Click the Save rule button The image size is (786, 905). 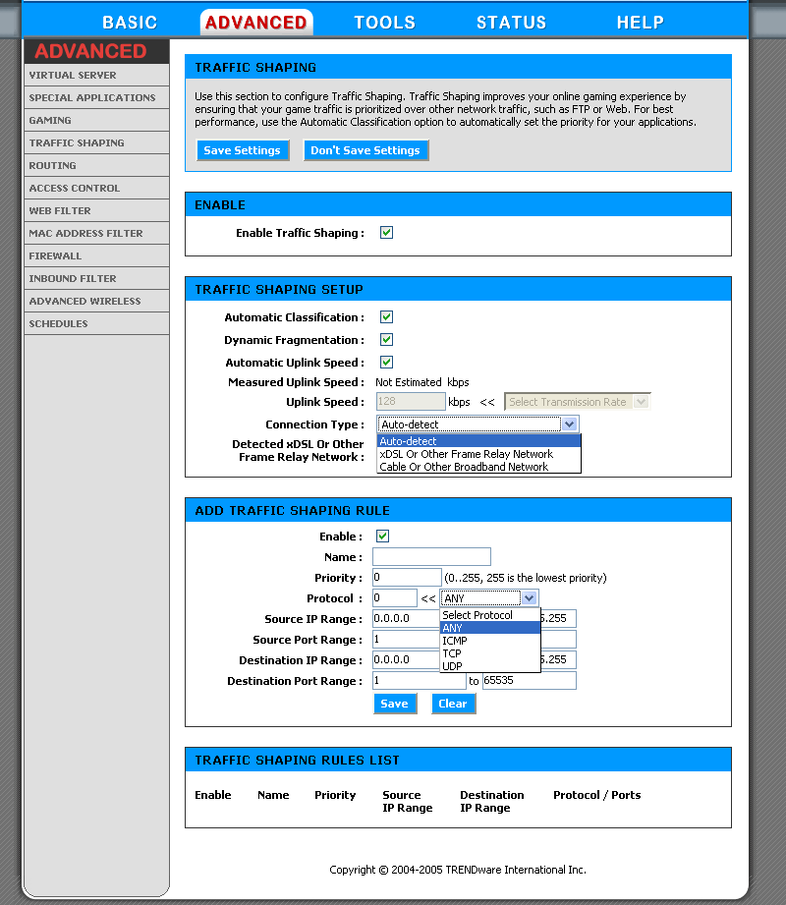(x=395, y=704)
